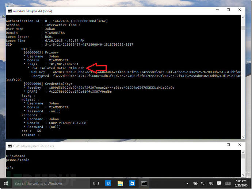
Task: Open the Windows Start button
Action: pos(6,184)
